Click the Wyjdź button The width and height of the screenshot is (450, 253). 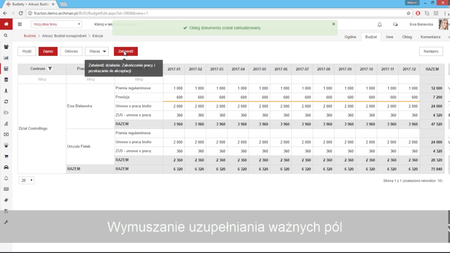tap(27, 51)
